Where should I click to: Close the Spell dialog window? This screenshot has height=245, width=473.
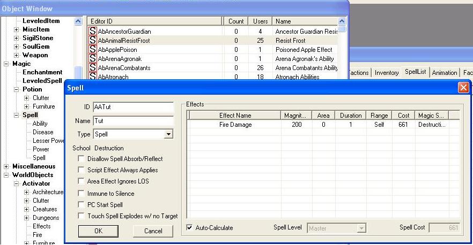463,88
